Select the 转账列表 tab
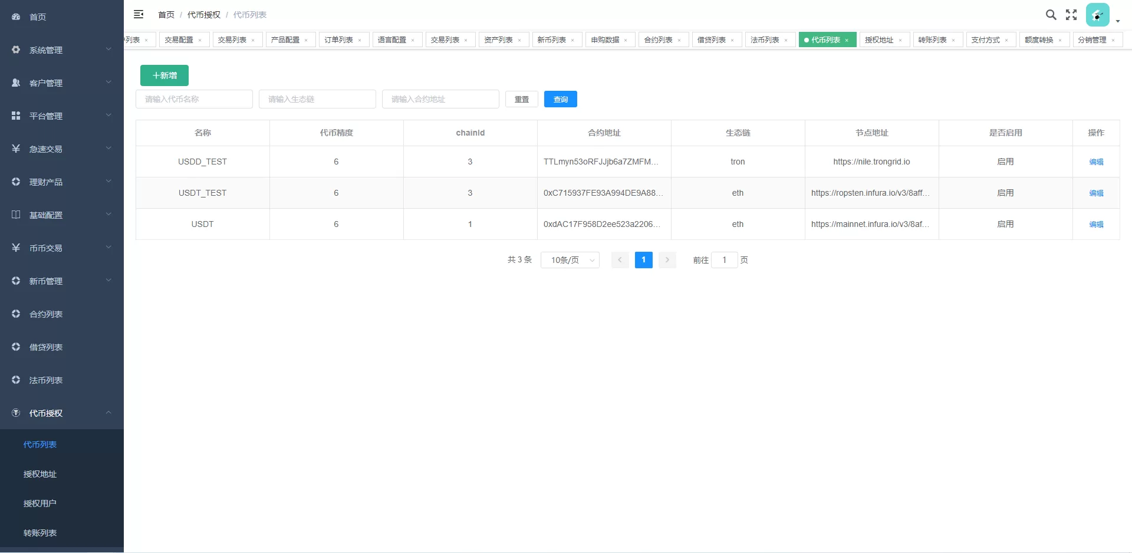 pyautogui.click(x=933, y=39)
